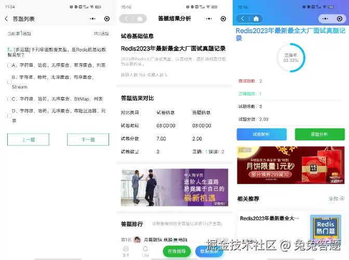Click the 试卷分数 value 7.00
The image size is (349, 260).
[x=161, y=138]
